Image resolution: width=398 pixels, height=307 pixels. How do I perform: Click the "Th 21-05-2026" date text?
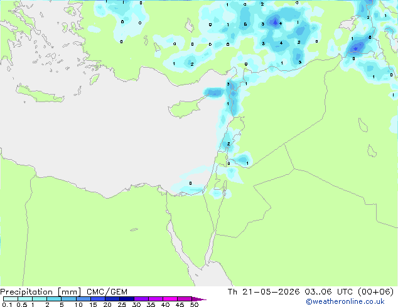click(264, 292)
